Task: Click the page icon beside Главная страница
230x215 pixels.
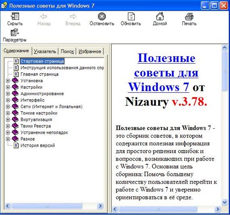Action: pos(16,74)
